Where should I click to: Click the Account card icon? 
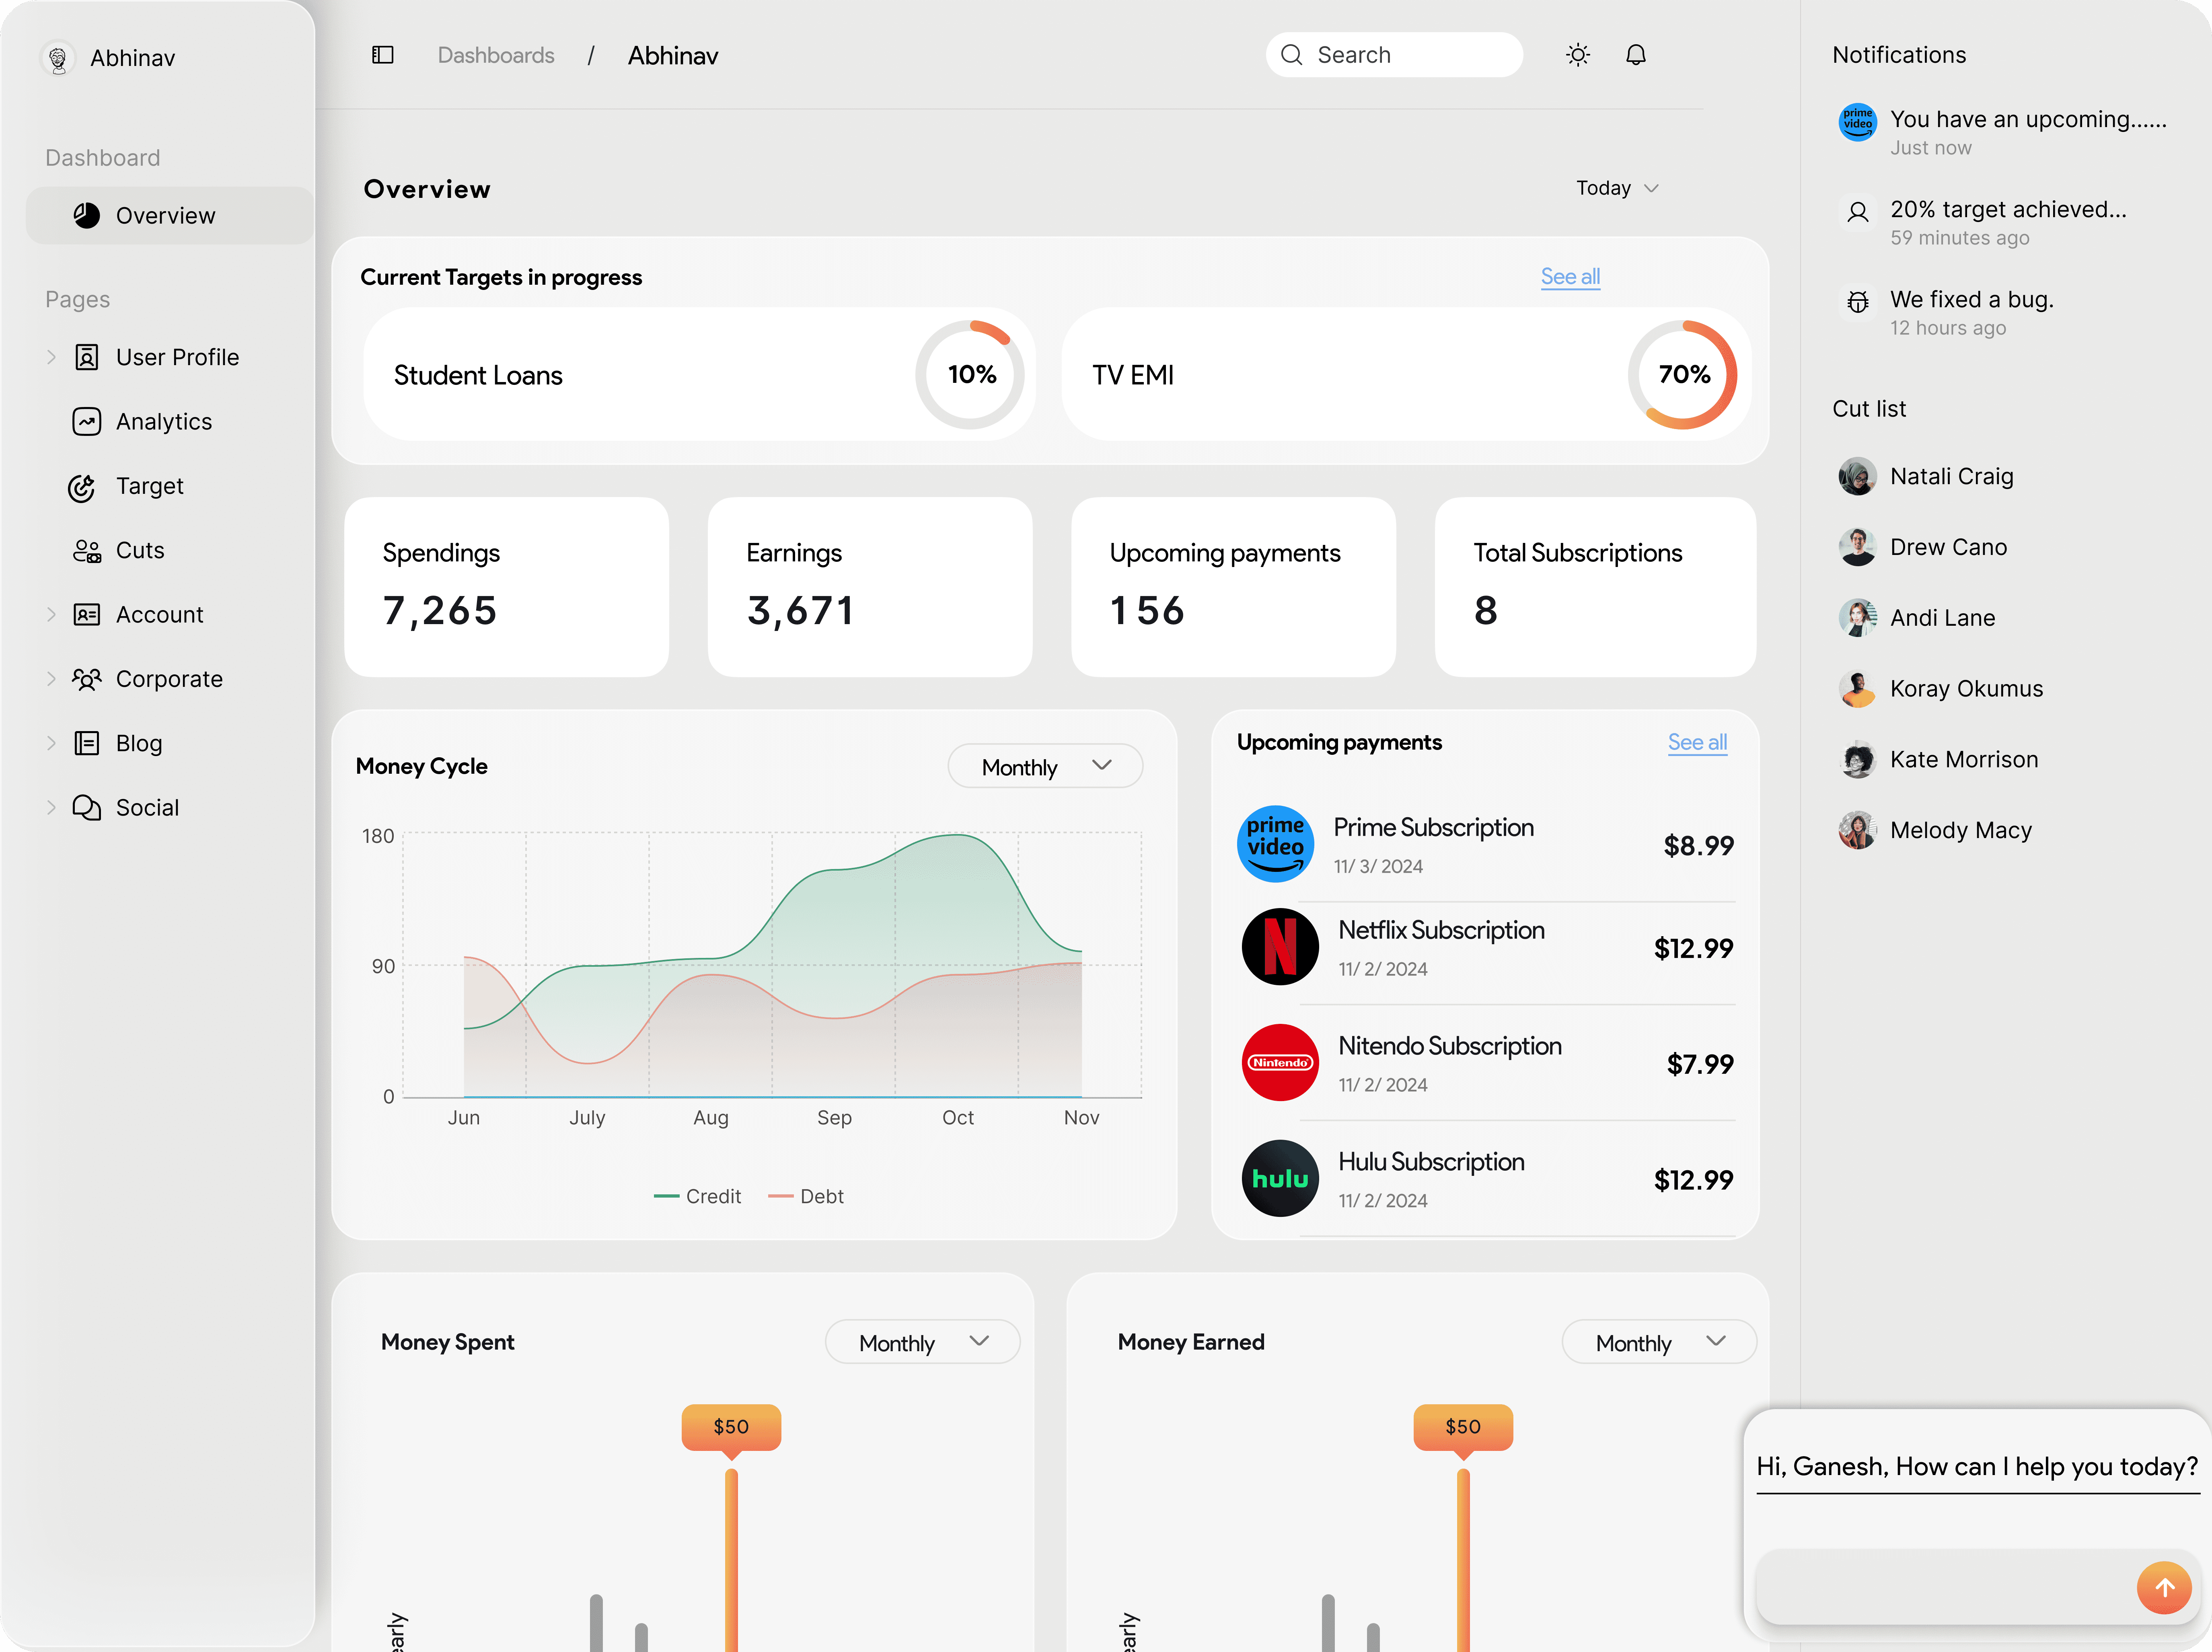[x=87, y=614]
